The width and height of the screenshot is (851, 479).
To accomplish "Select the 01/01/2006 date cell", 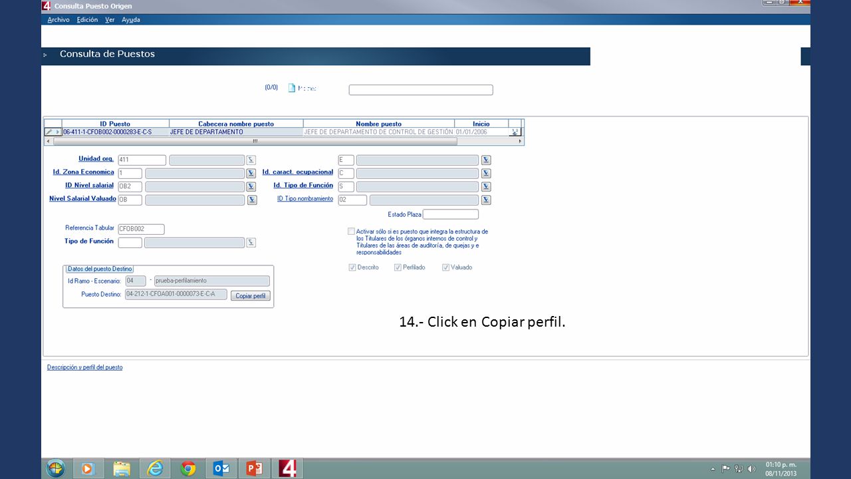I will pos(481,132).
